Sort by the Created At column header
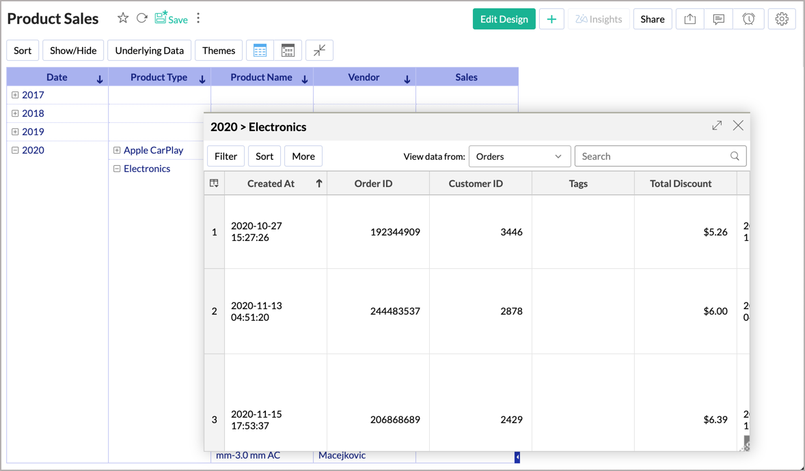This screenshot has height=471, width=805. click(x=271, y=184)
